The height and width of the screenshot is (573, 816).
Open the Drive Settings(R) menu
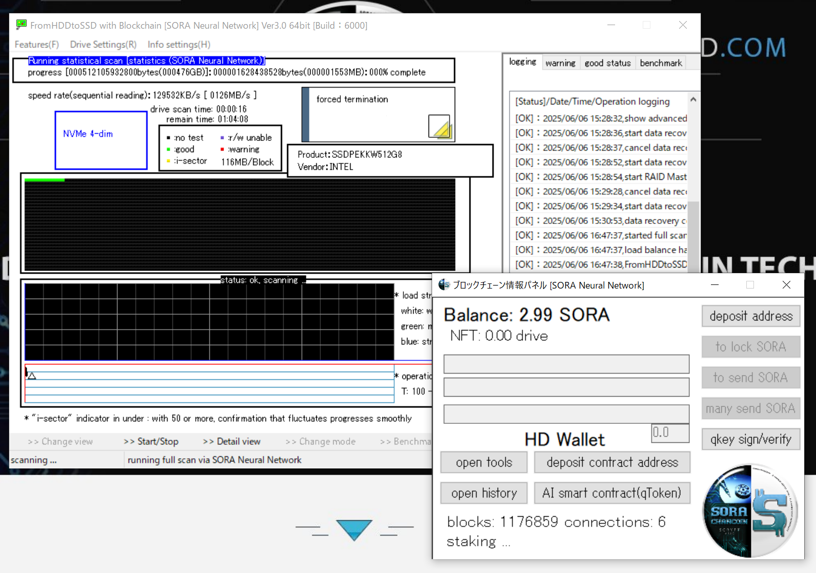(103, 45)
